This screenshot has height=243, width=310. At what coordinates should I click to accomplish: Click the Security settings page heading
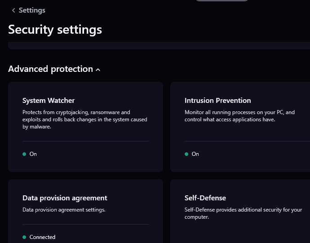pos(55,30)
